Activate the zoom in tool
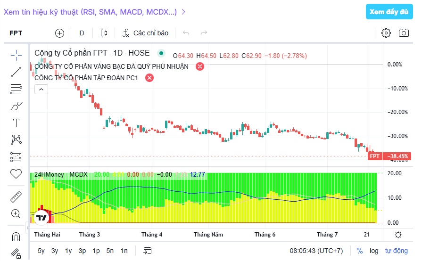This screenshot has width=422, height=261. coord(16,213)
